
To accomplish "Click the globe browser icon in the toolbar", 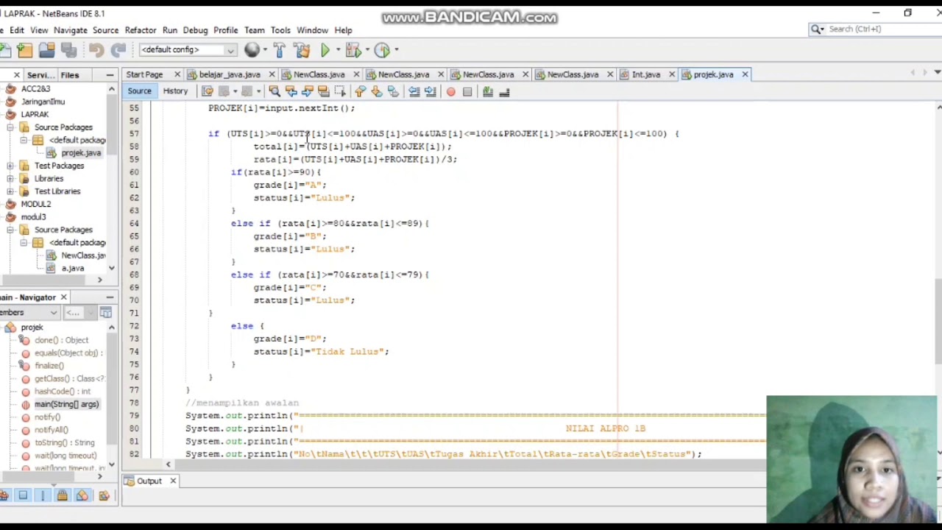I will coord(252,50).
